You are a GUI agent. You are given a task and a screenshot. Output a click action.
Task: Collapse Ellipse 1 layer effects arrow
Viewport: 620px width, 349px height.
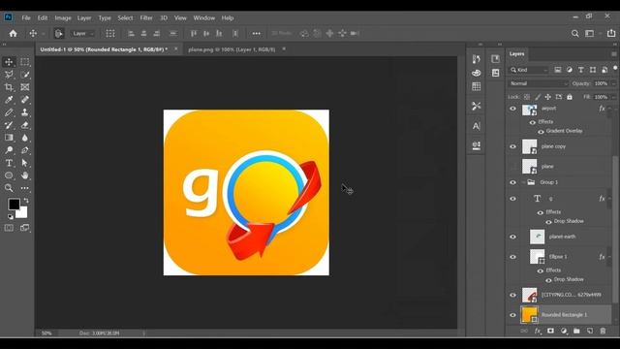[x=609, y=257]
